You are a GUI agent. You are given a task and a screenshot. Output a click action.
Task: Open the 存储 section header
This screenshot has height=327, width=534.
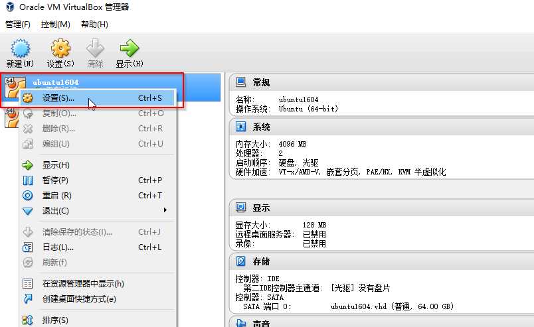point(381,261)
